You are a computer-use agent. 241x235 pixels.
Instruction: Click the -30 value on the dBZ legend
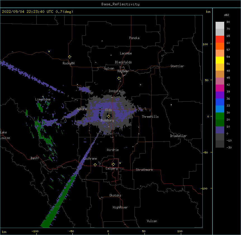229,147
